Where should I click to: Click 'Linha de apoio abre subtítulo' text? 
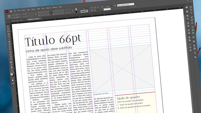[x=49, y=49]
